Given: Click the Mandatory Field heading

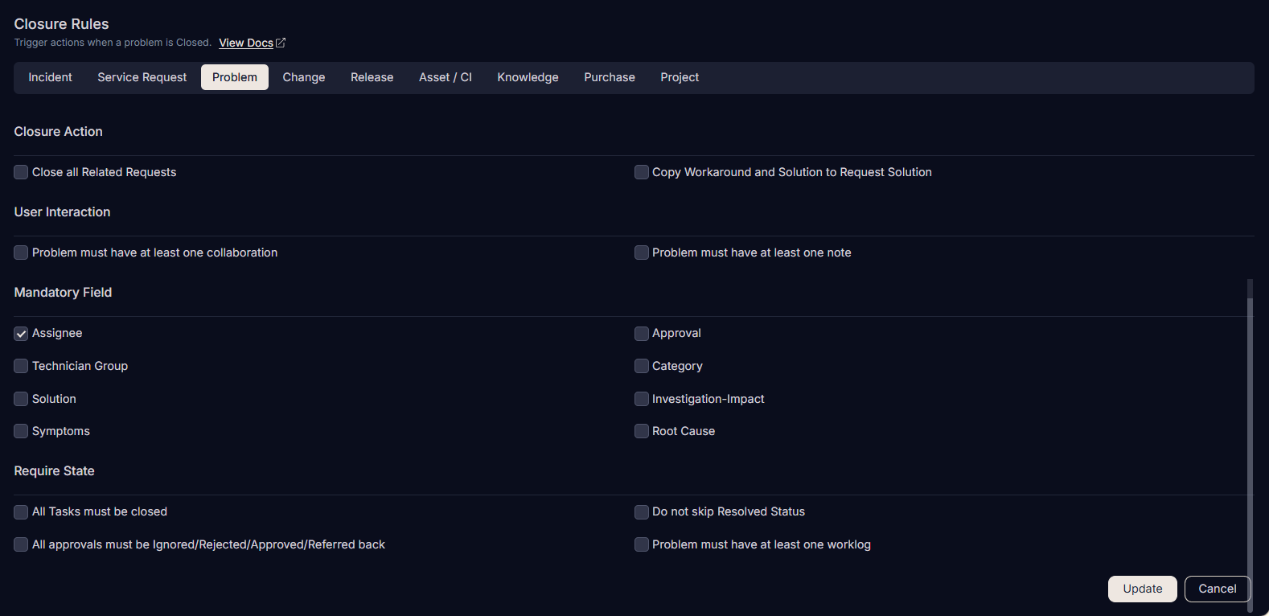Looking at the screenshot, I should pos(63,292).
